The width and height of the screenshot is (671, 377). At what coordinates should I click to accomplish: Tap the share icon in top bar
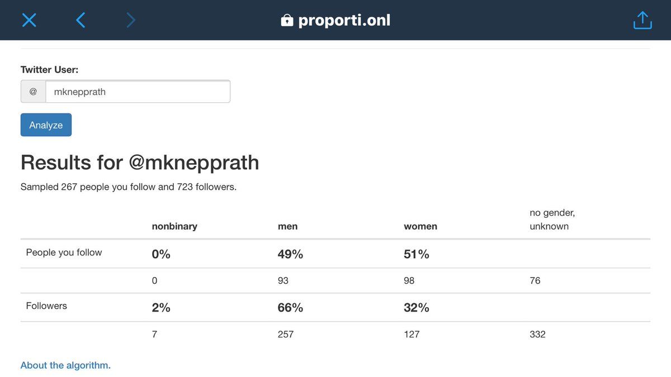(x=642, y=20)
